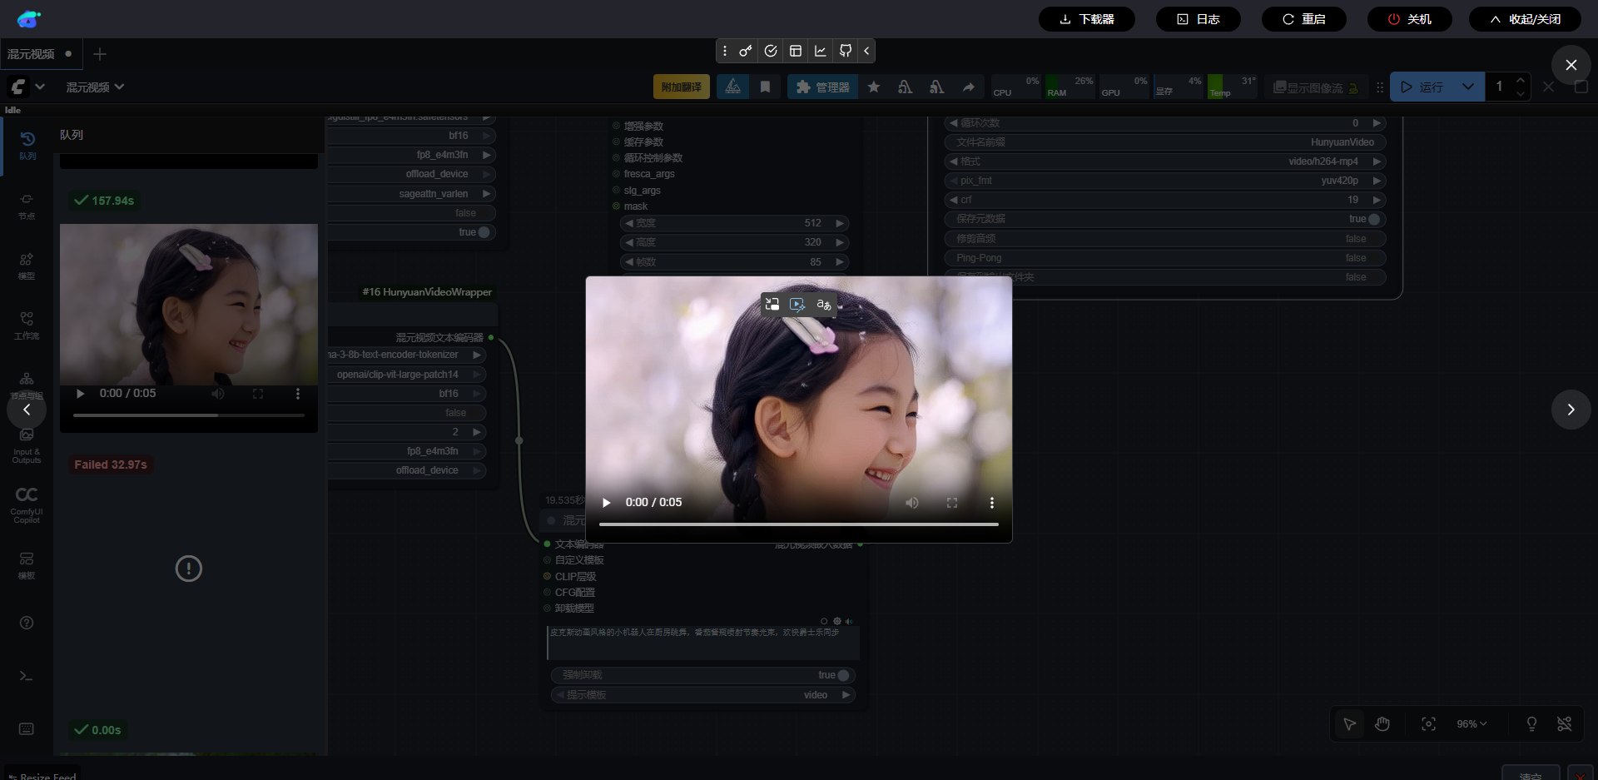Click the fit-view focus icon in canvas controls
Viewport: 1598px width, 780px height.
(x=1428, y=724)
